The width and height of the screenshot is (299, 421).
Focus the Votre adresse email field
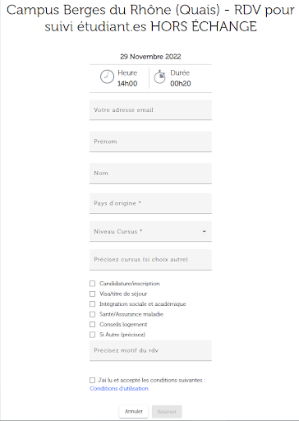point(150,110)
